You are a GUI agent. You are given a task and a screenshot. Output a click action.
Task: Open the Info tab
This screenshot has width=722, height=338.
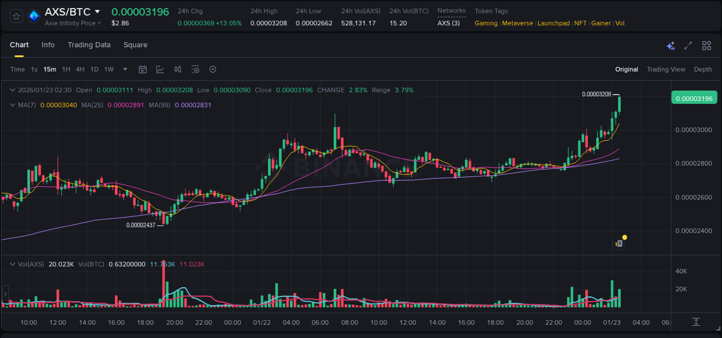coord(48,45)
